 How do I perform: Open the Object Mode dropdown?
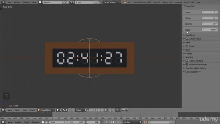coord(46,110)
